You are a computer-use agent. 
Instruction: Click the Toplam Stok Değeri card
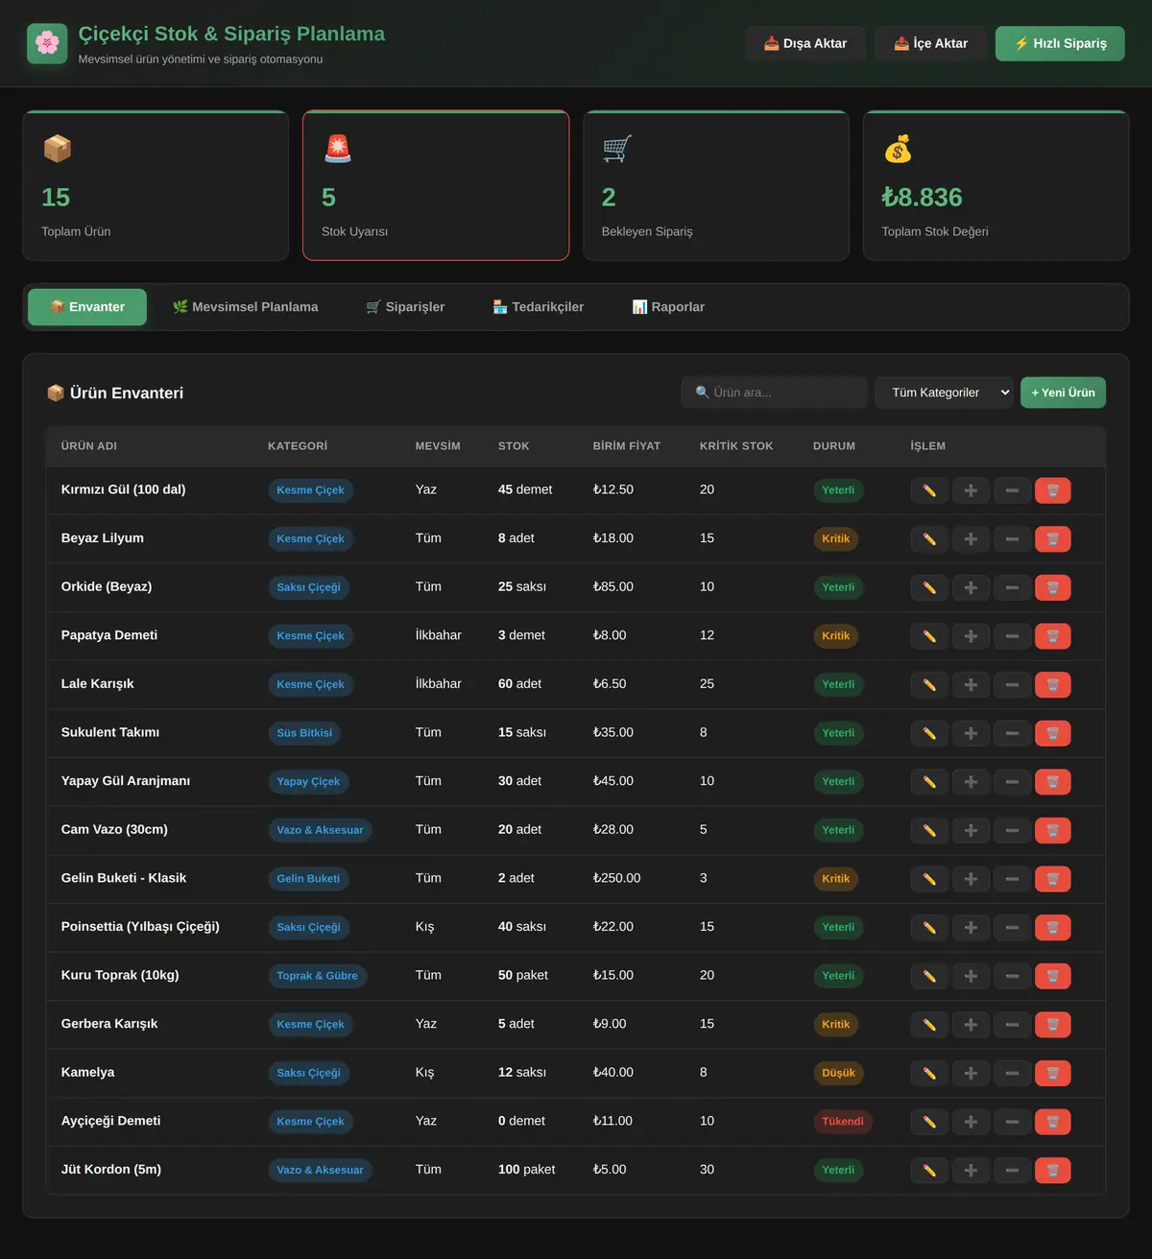click(996, 185)
